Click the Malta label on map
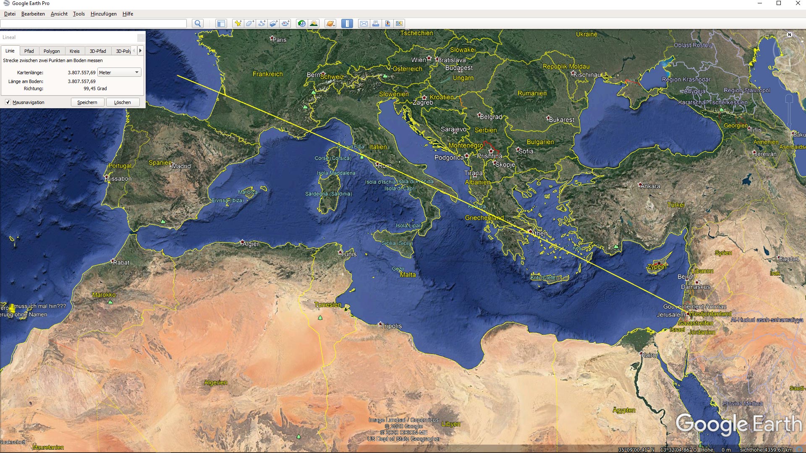This screenshot has width=806, height=453. [x=408, y=275]
